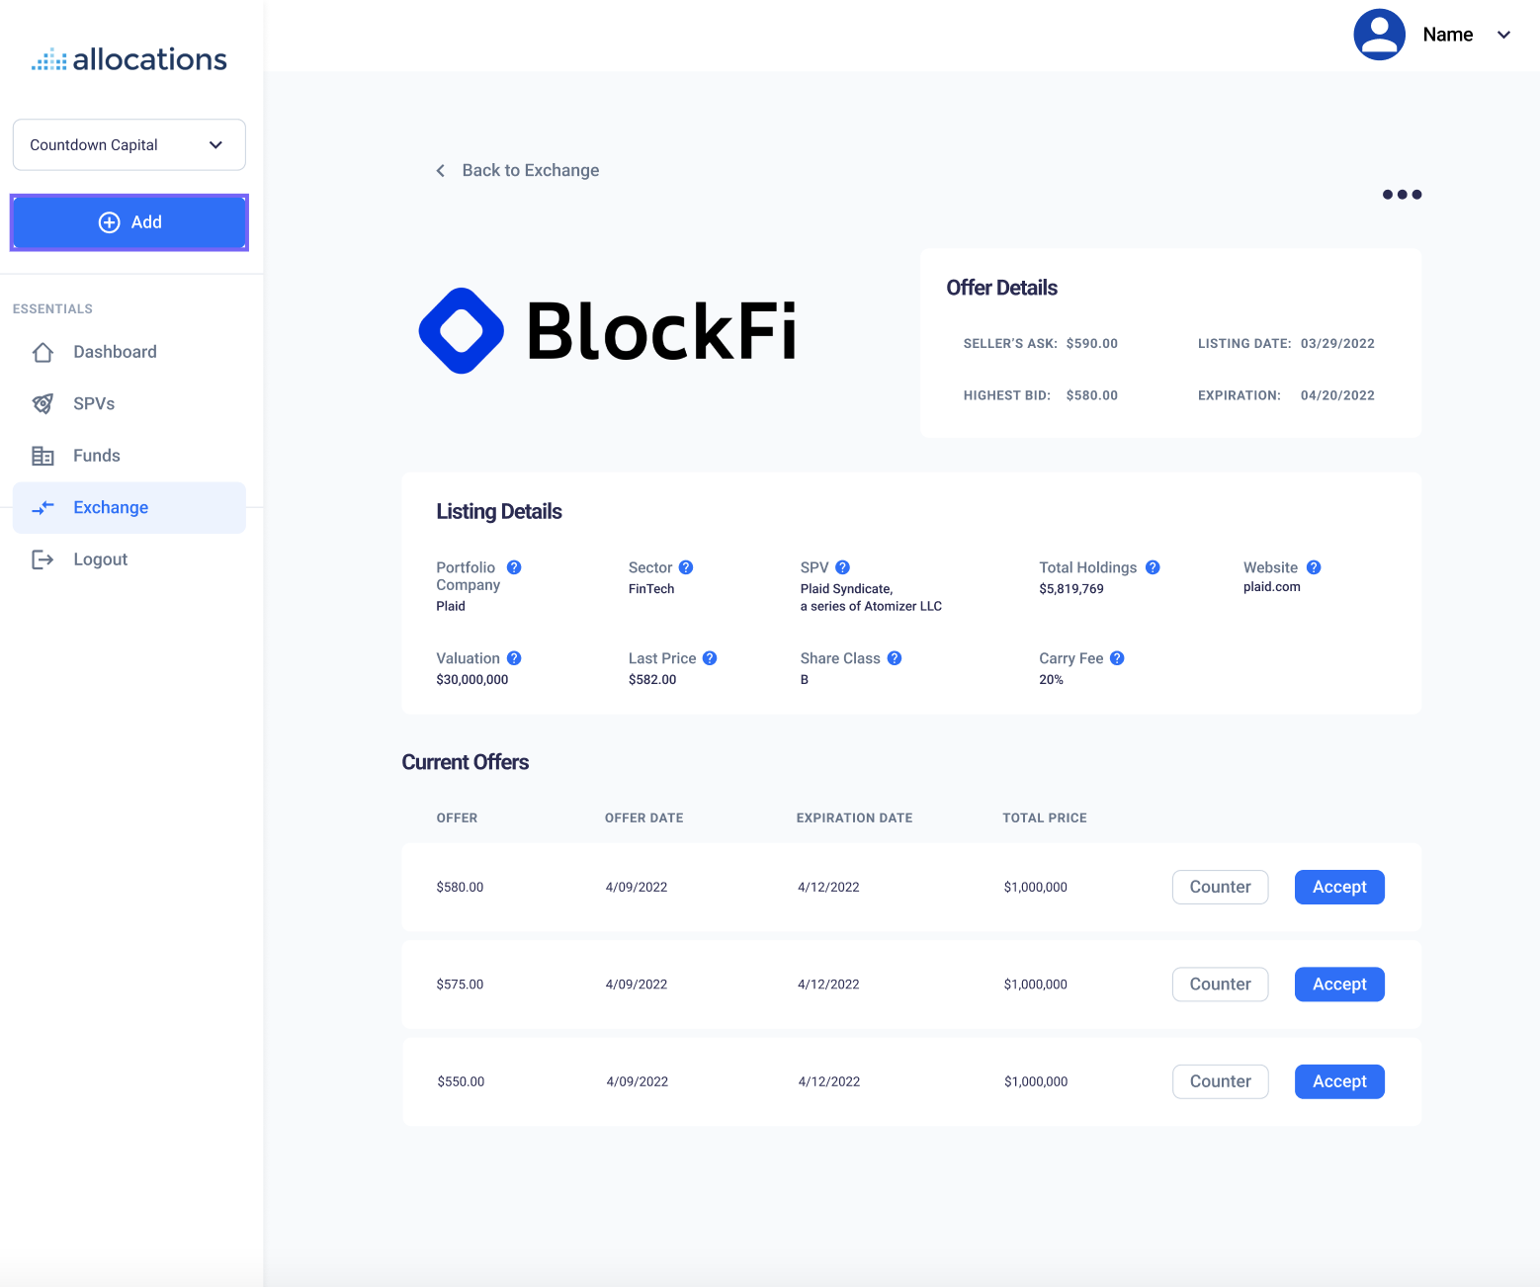Image resolution: width=1540 pixels, height=1287 pixels.
Task: Click the SPVs rocket icon
Action: coord(43,403)
